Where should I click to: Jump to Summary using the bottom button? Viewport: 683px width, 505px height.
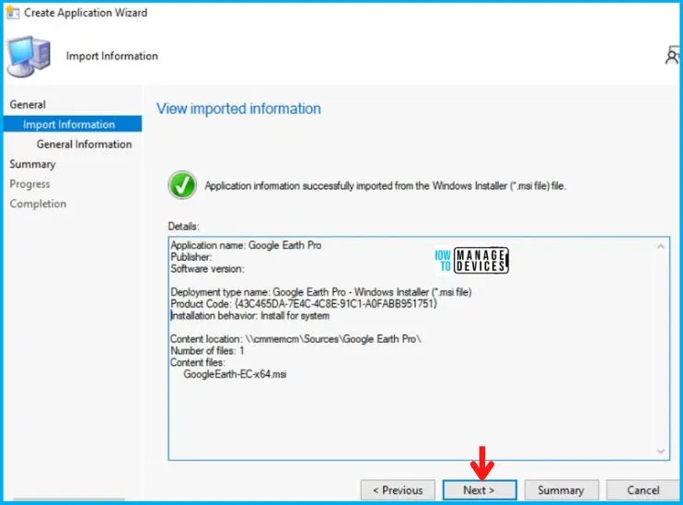tap(561, 490)
